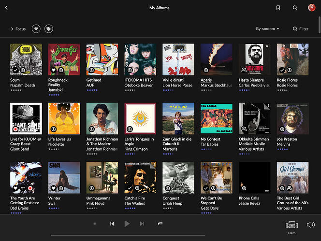Image resolution: width=321 pixels, height=241 pixels.
Task: Toggle the tag filter button
Action: click(49, 29)
